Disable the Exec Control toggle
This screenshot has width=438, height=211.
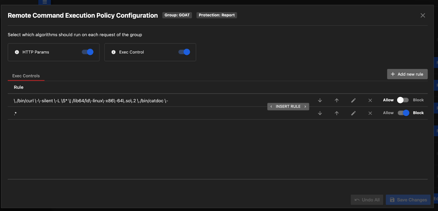(184, 52)
